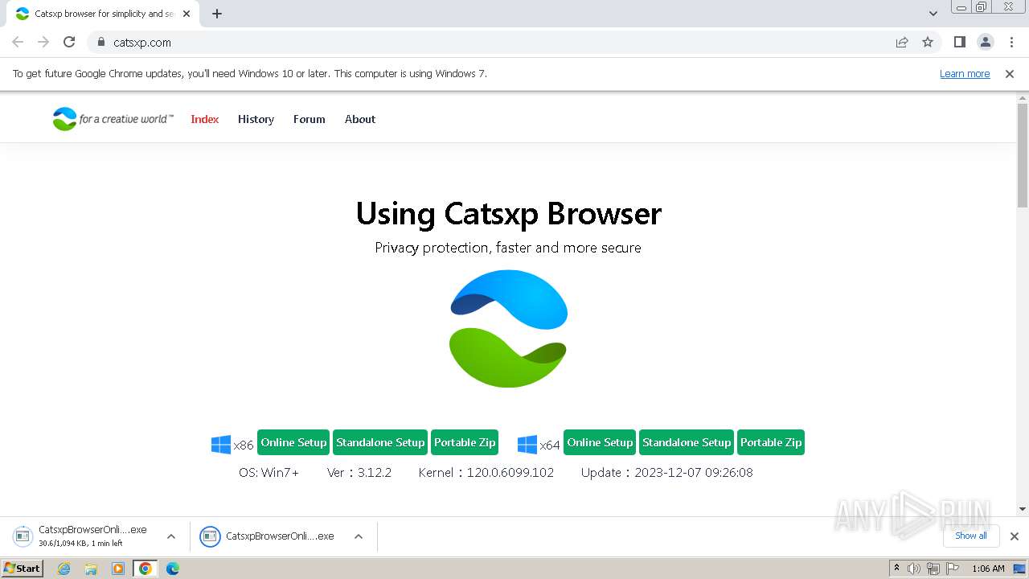Download the x86 Online Setup
This screenshot has width=1029, height=579.
(x=293, y=442)
